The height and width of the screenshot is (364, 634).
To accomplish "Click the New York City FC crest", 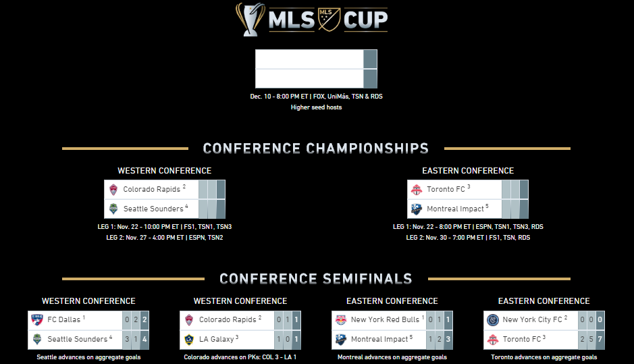I will (492, 320).
